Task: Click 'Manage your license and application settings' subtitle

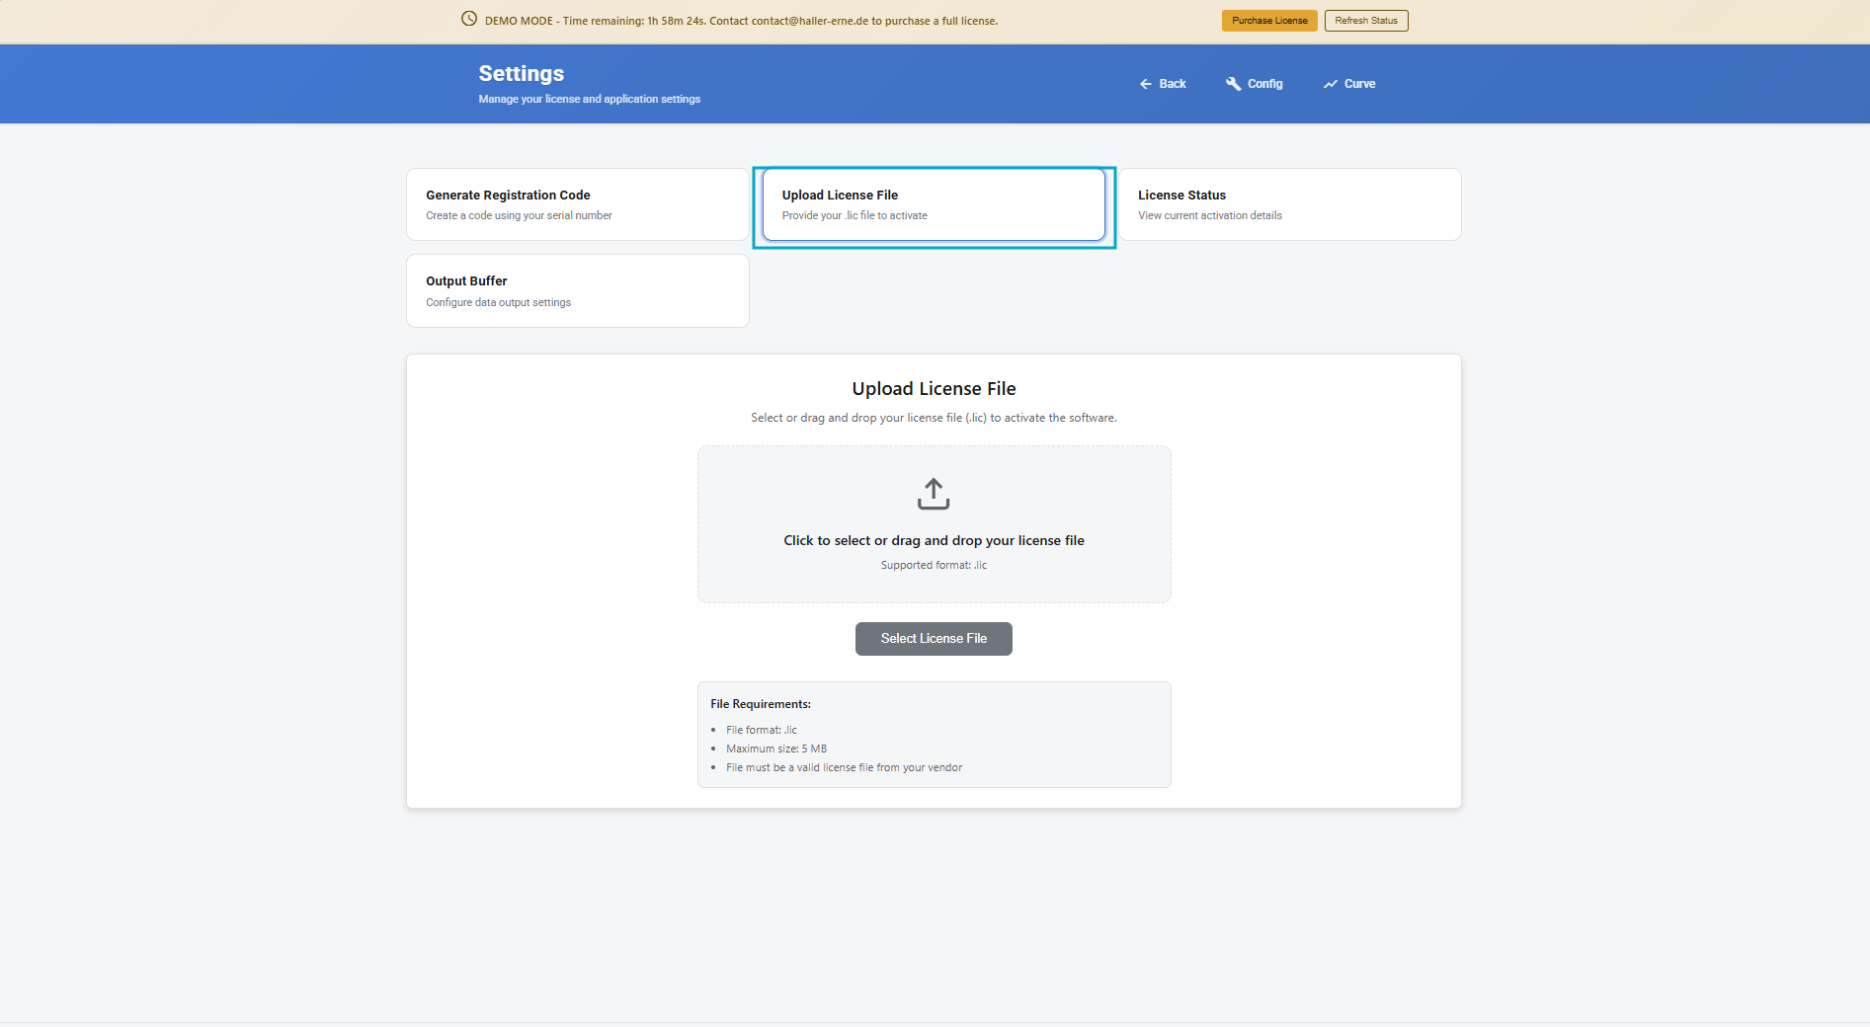Action: click(590, 99)
